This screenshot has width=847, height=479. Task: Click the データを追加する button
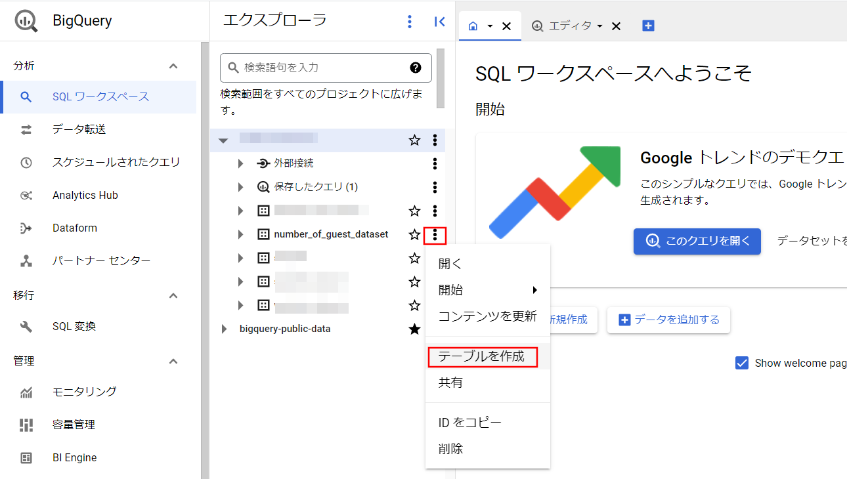[668, 320]
